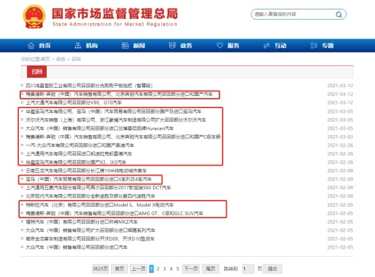Click the 尾页 last page button
375x277 pixels.
[211, 269]
